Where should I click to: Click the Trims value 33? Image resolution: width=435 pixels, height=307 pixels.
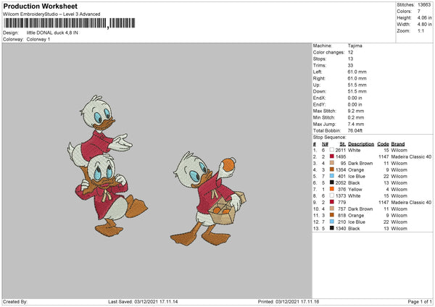click(x=350, y=65)
